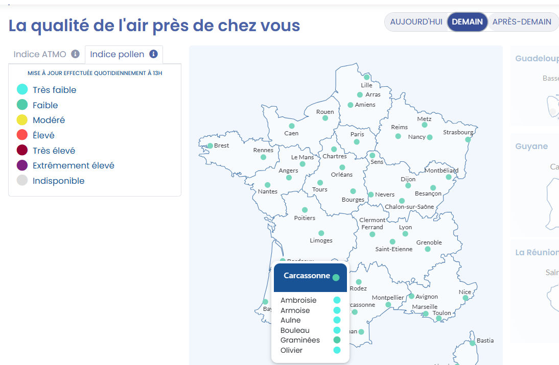559x365 pixels.
Task: Click the Élevé red legend swatch
Action: (x=22, y=135)
